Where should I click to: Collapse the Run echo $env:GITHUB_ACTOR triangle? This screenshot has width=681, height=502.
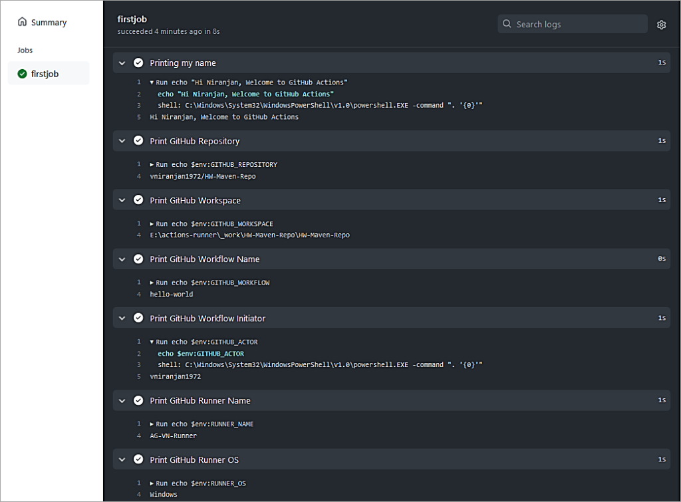click(x=152, y=342)
